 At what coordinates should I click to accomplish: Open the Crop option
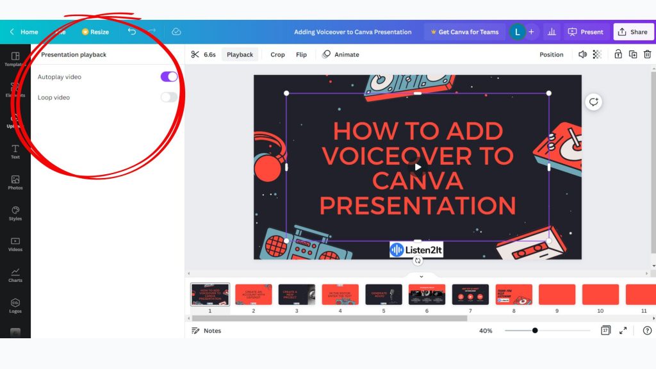click(x=277, y=54)
